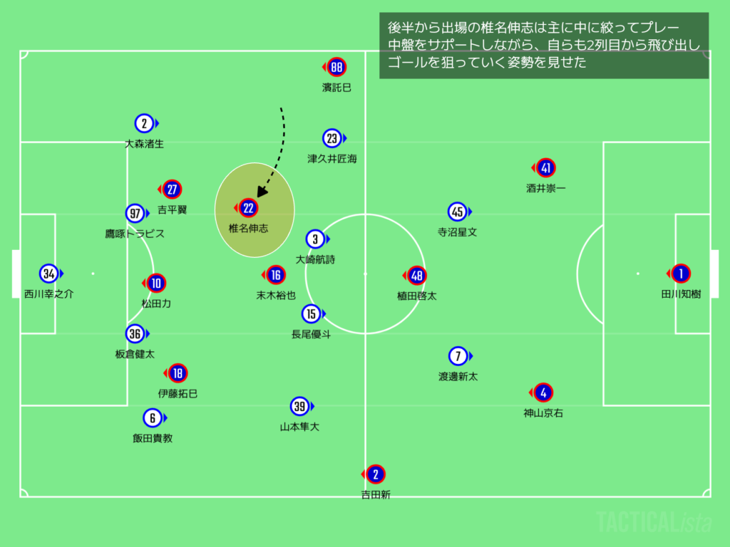Viewport: 730px width, 547px height.
Task: Click the dashed curved movement arrow
Action: [x=277, y=150]
